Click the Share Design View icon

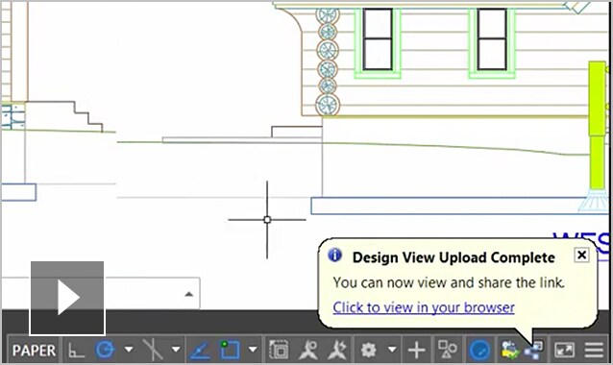534,351
